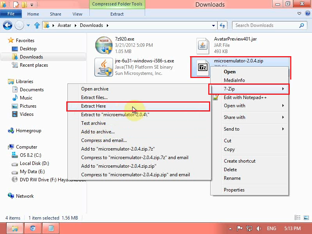The image size is (312, 234).
Task: Open File Explorer from the taskbar
Action: [15, 228]
